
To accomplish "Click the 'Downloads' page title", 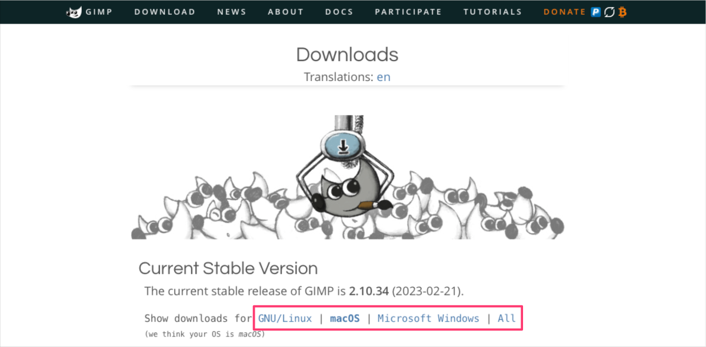I will tap(347, 55).
